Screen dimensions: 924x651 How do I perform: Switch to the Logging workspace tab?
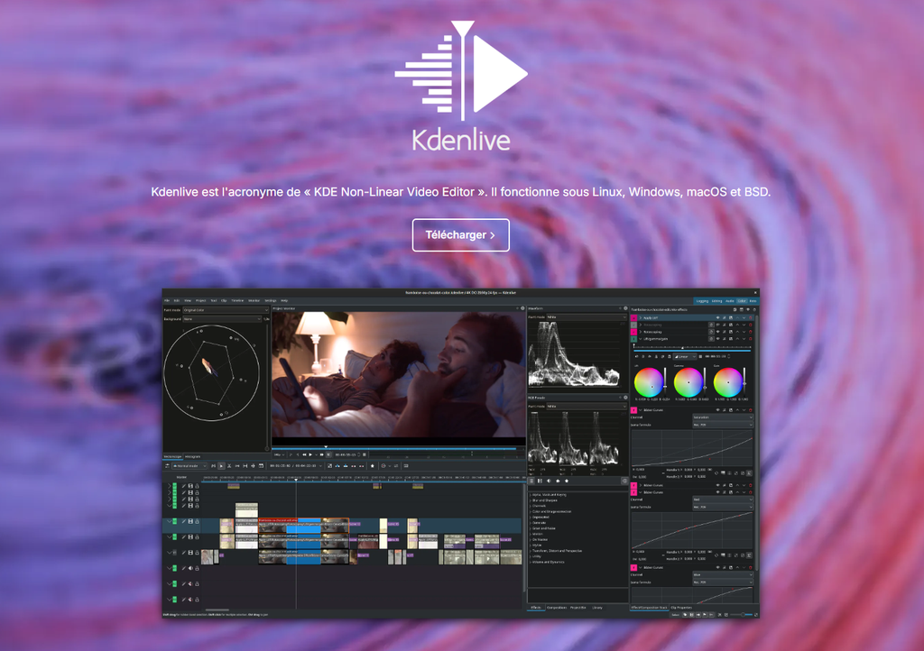click(x=702, y=301)
